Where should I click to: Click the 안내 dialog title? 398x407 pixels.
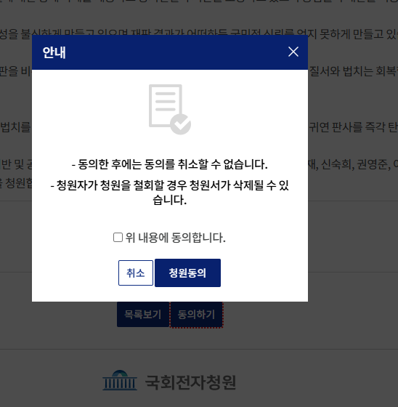(x=54, y=52)
